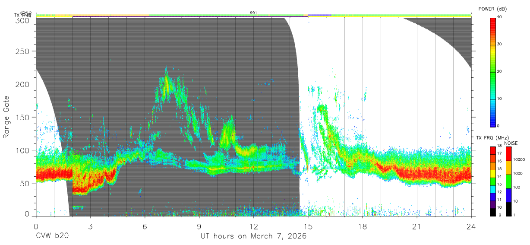Click the "991" CPID value above the plot
The height and width of the screenshot is (245, 530).
point(253,13)
